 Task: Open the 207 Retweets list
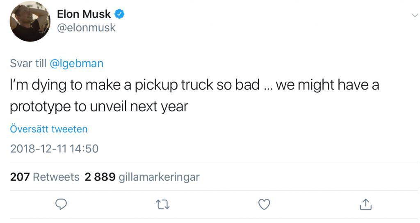tap(44, 177)
